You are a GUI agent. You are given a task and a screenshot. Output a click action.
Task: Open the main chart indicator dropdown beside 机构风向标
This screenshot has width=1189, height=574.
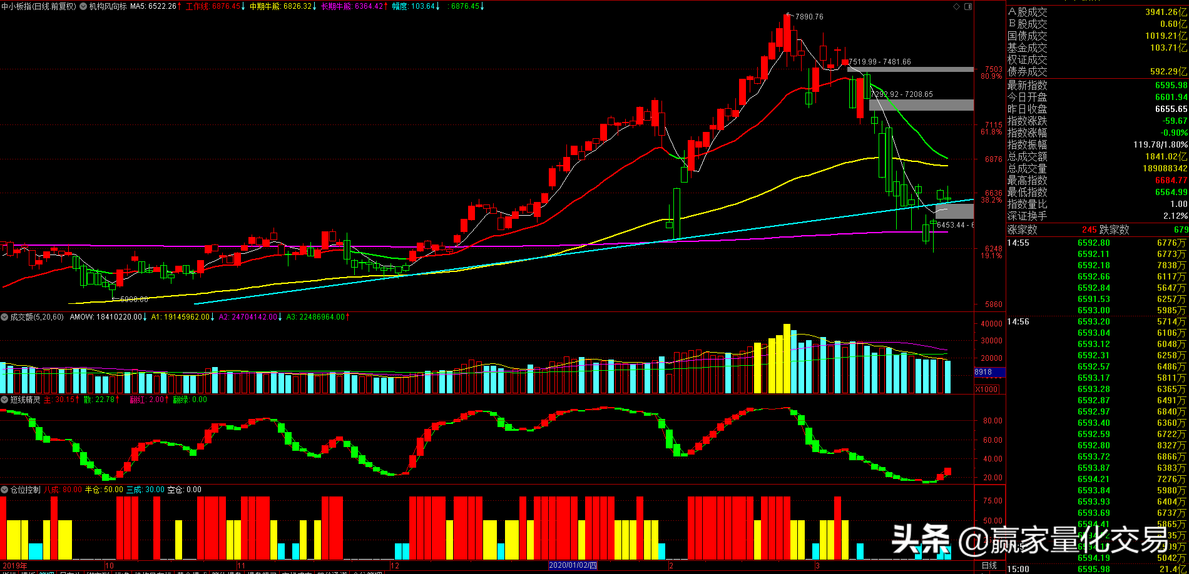coord(84,6)
